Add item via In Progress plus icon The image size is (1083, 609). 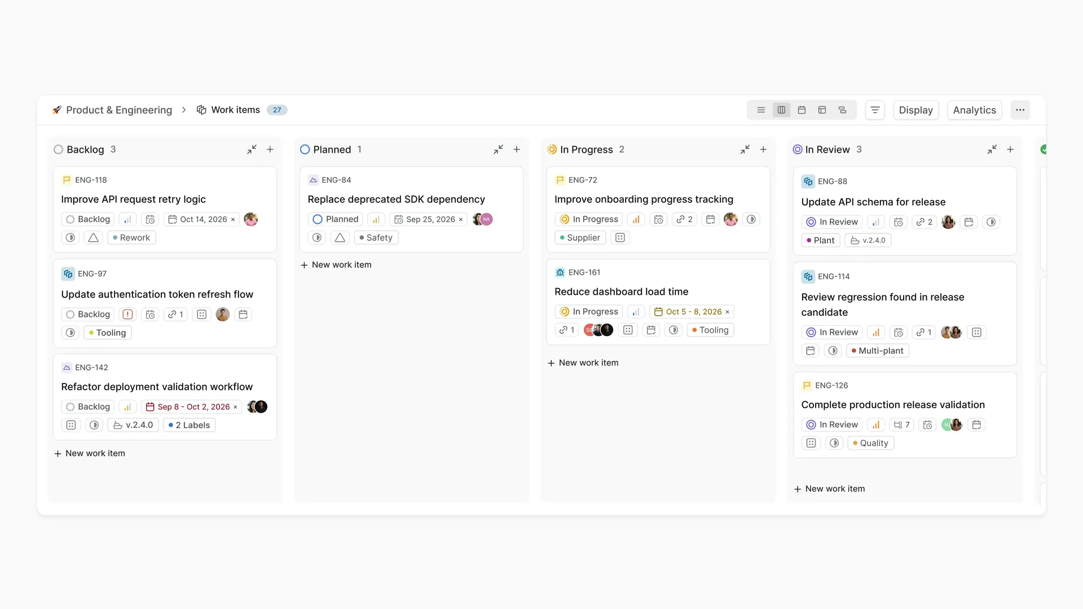tap(763, 149)
